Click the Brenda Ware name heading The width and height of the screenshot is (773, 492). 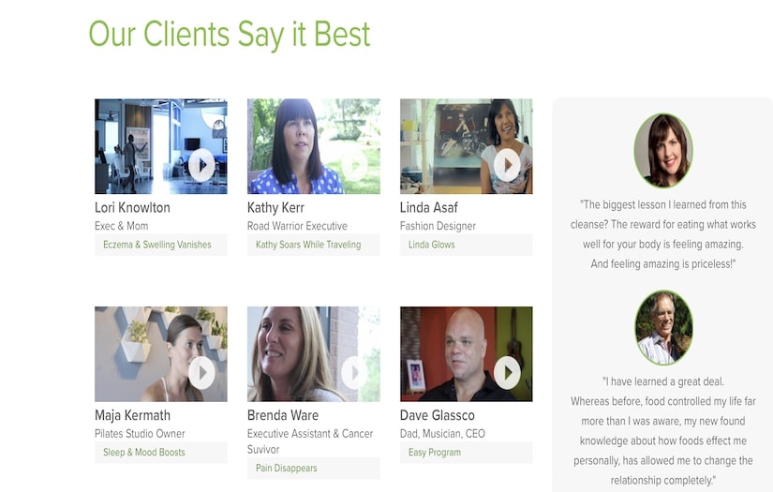(x=282, y=415)
